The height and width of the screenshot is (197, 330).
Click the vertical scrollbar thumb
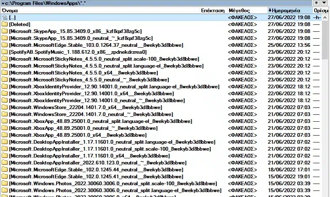(x=325, y=40)
